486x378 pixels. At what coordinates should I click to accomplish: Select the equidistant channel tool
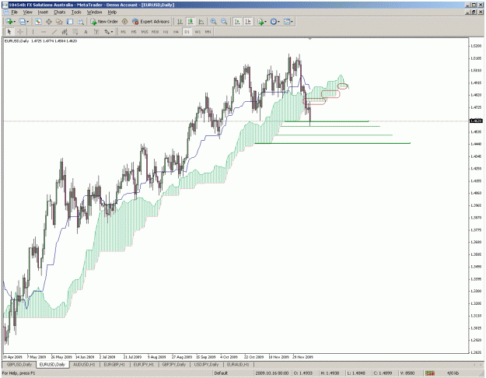tap(65, 32)
